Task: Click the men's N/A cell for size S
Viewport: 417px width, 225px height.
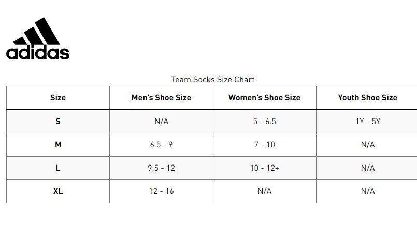Action: pyautogui.click(x=161, y=121)
